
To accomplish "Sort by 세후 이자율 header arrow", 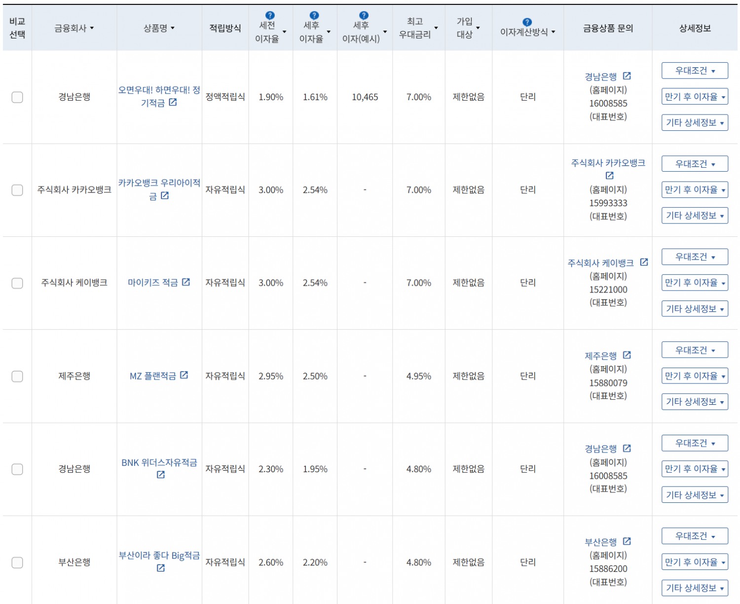I will (x=329, y=32).
